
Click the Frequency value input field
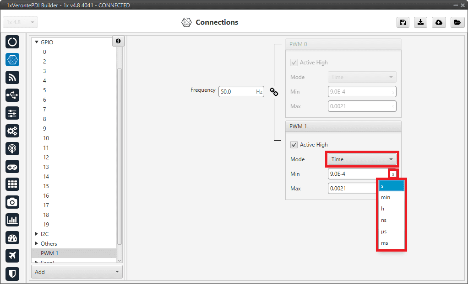[x=236, y=92]
